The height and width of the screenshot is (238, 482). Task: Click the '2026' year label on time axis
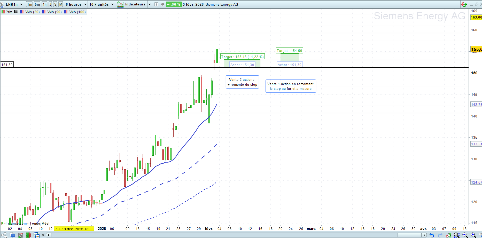[x=102, y=229]
